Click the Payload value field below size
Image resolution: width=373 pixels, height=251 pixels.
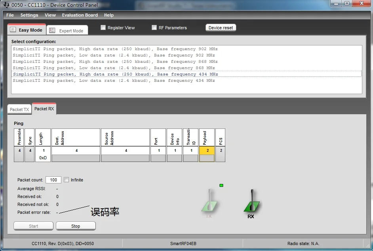tap(207, 158)
